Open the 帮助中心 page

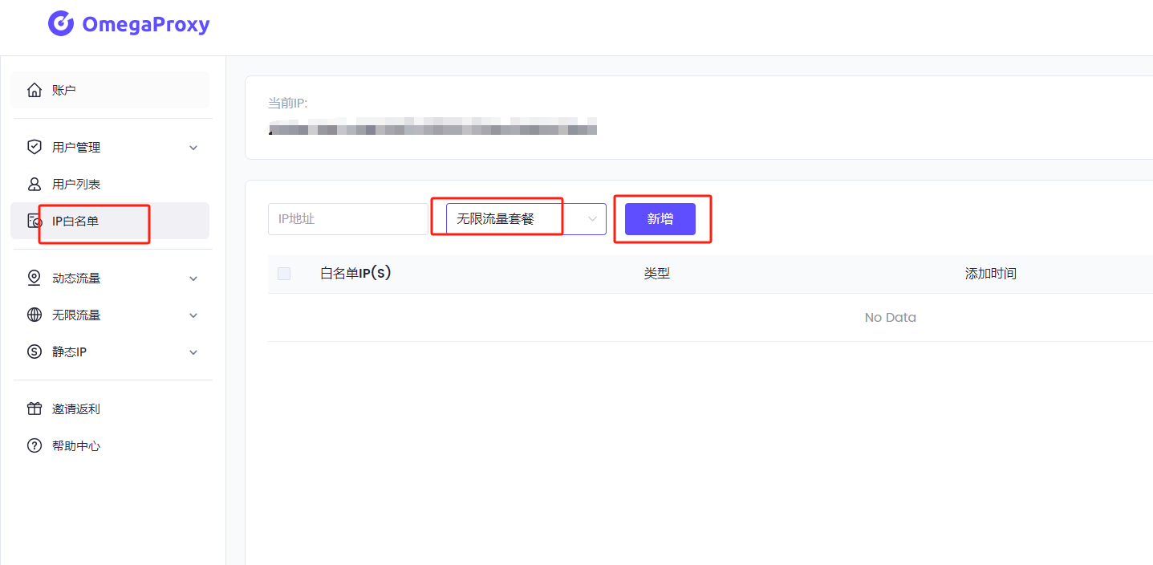[x=110, y=445]
